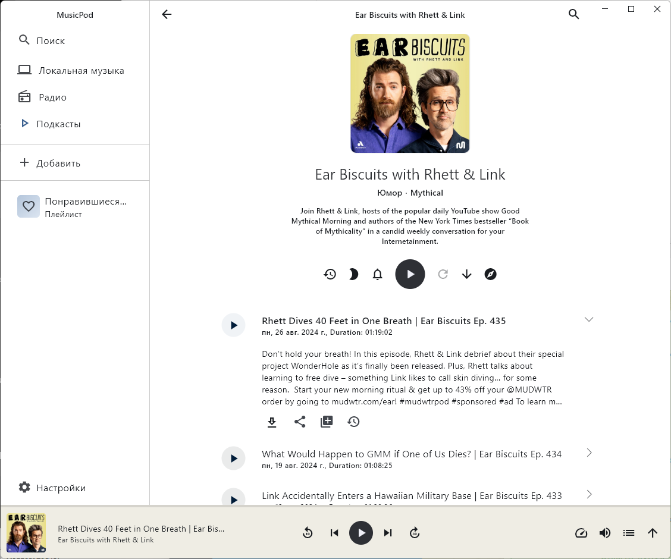Click the compass explore icon
This screenshot has width=671, height=559.
[490, 274]
